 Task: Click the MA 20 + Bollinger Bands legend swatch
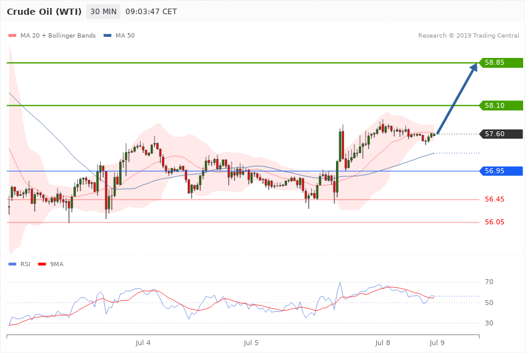[12, 35]
